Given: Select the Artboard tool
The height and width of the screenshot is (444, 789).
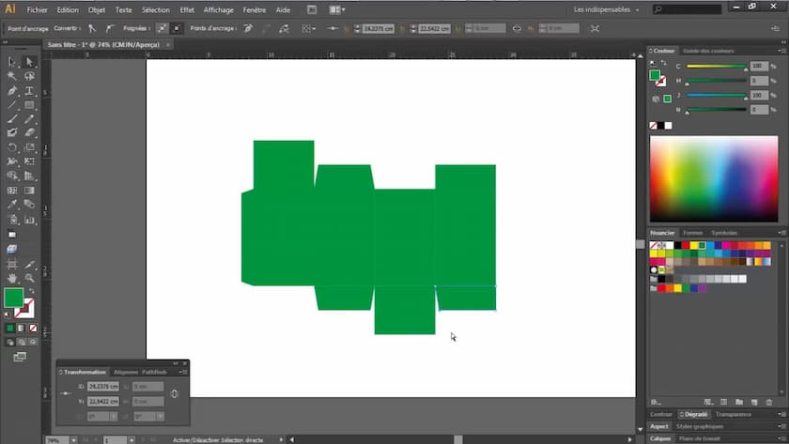Looking at the screenshot, I should tap(12, 265).
